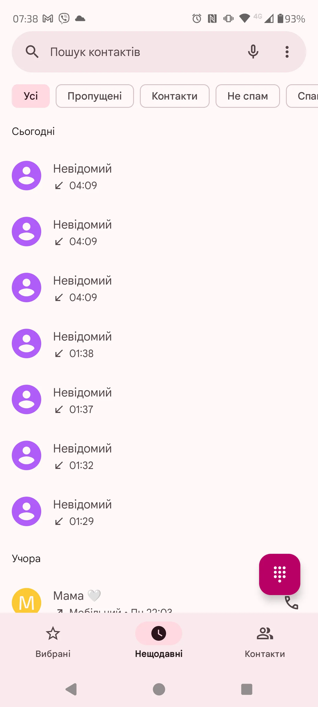This screenshot has height=707, width=318.
Task: Open the three-dot overflow menu
Action: [x=287, y=52]
